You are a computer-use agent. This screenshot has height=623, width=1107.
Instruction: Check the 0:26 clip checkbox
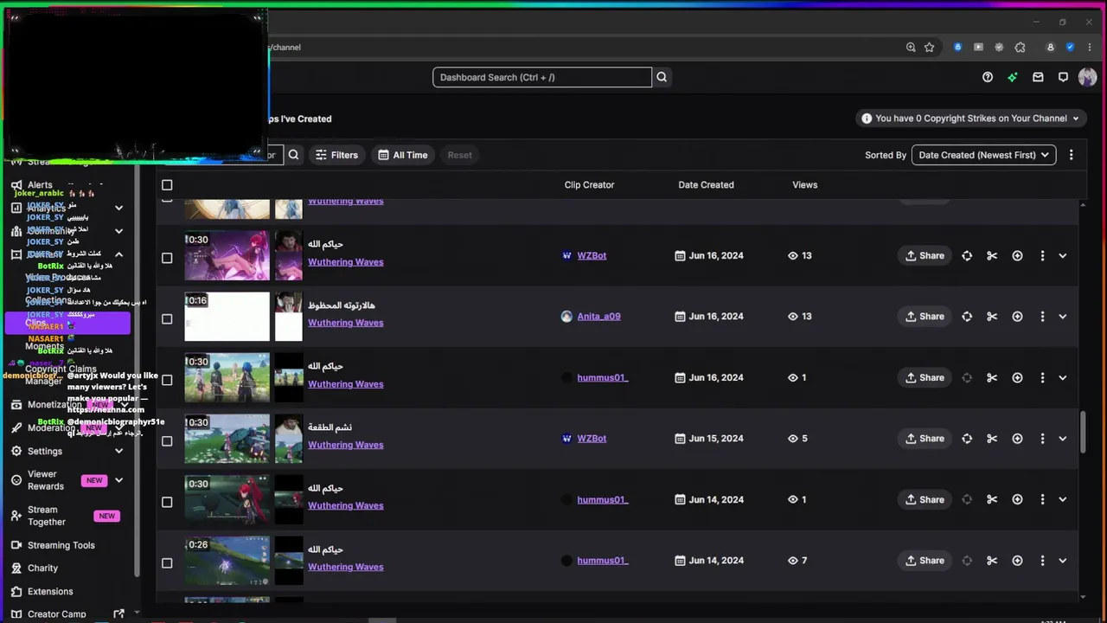[x=167, y=562]
